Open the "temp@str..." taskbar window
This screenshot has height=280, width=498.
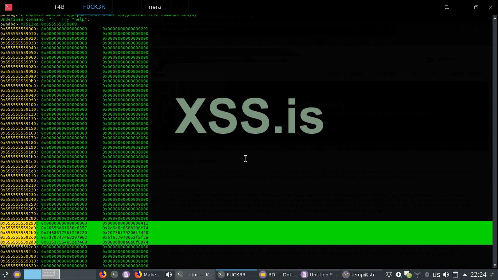(362, 275)
